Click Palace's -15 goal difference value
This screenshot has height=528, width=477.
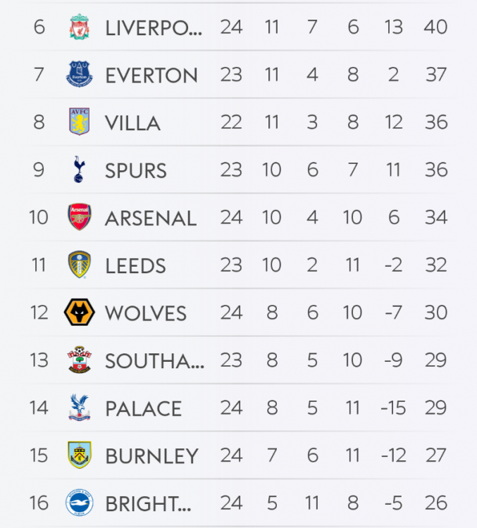[x=393, y=408]
